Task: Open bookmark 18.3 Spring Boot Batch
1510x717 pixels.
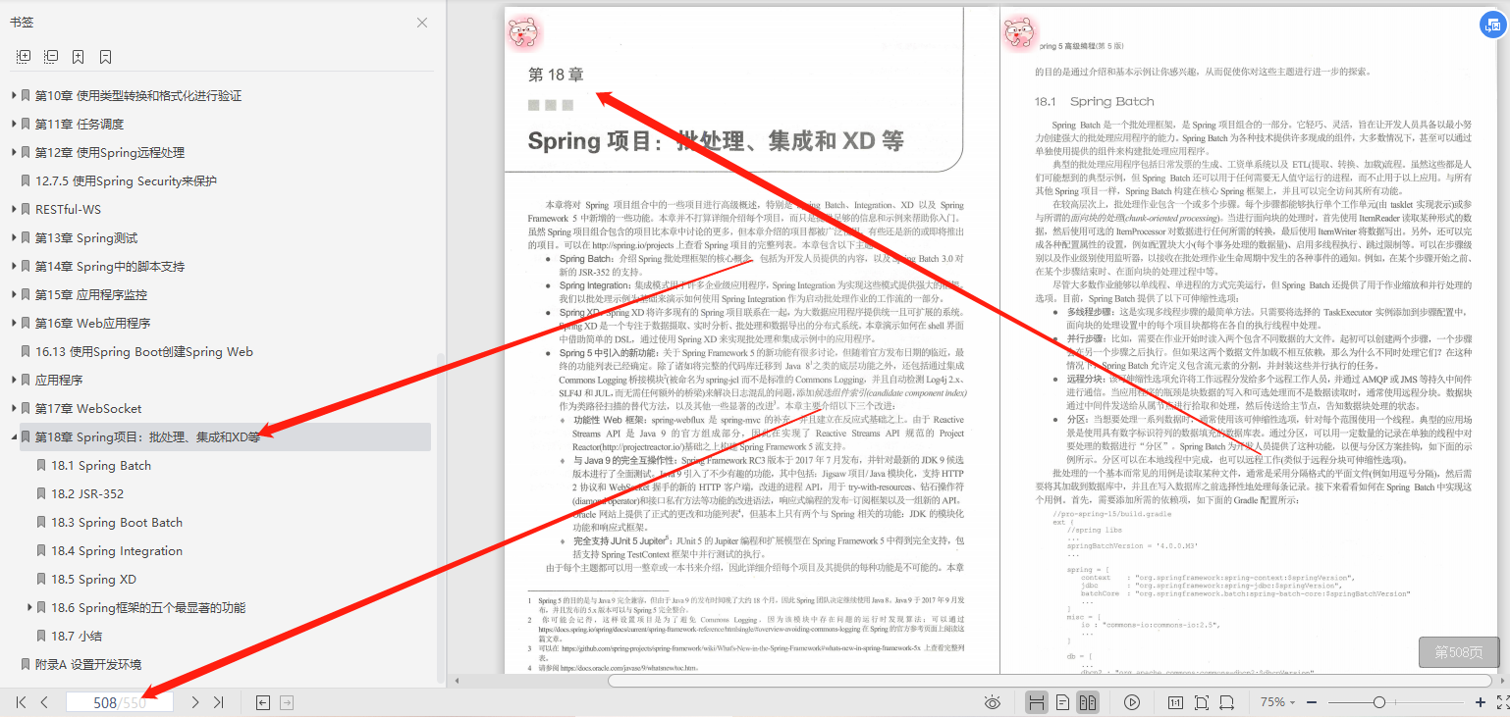Action: (117, 523)
